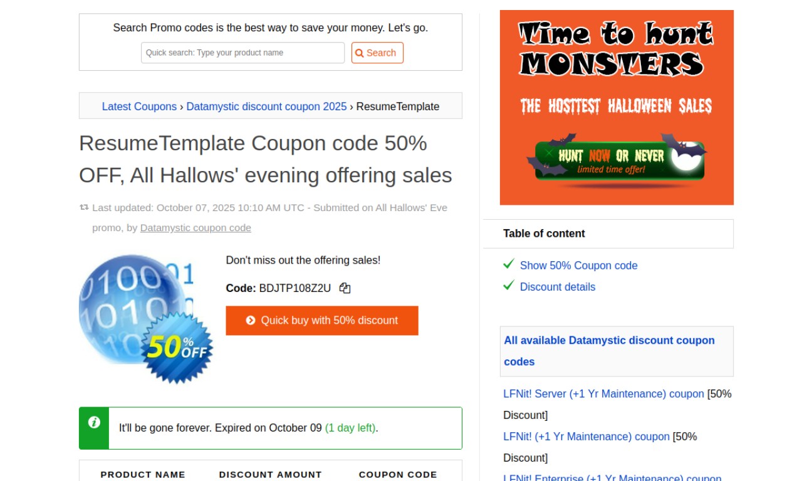This screenshot has height=481, width=802.
Task: Open LFNit! (+1 Yr Maintenance) coupon link
Action: click(586, 437)
